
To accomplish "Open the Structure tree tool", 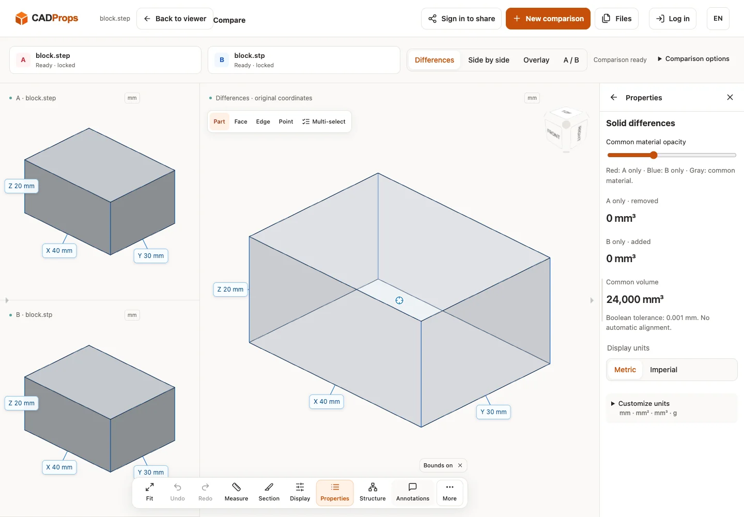I will (x=373, y=492).
